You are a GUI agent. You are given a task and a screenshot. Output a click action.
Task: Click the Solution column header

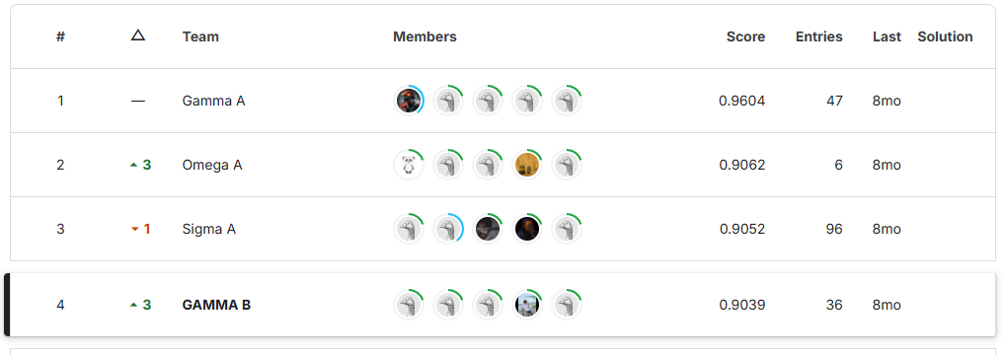945,36
